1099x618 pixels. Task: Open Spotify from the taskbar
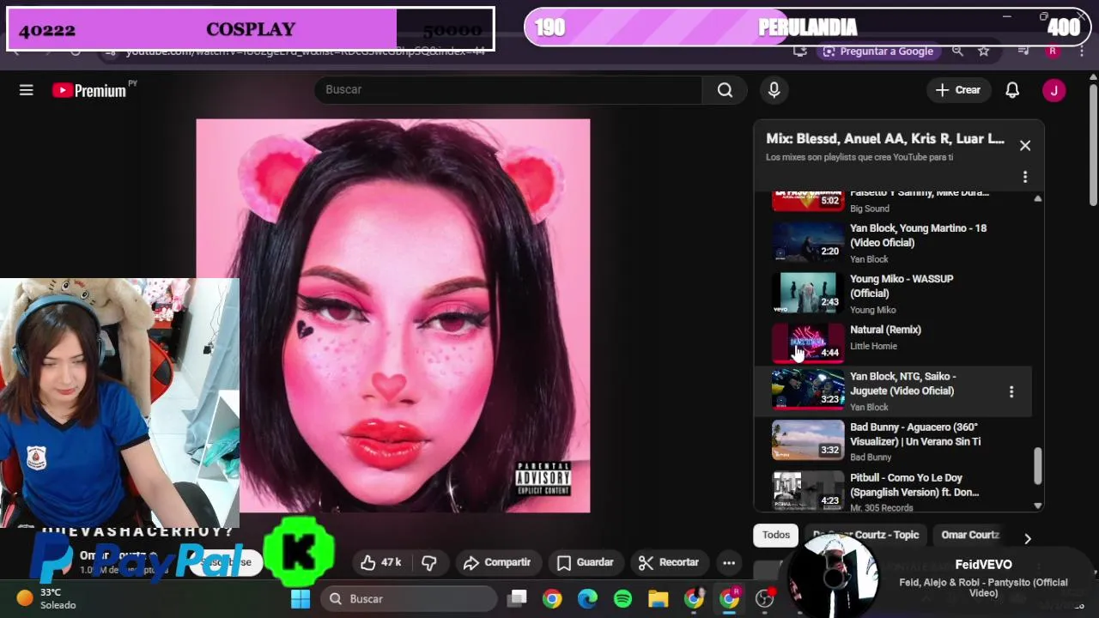click(622, 598)
